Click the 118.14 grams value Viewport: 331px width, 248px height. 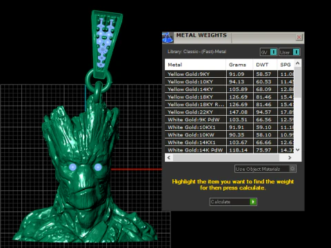[x=238, y=150]
